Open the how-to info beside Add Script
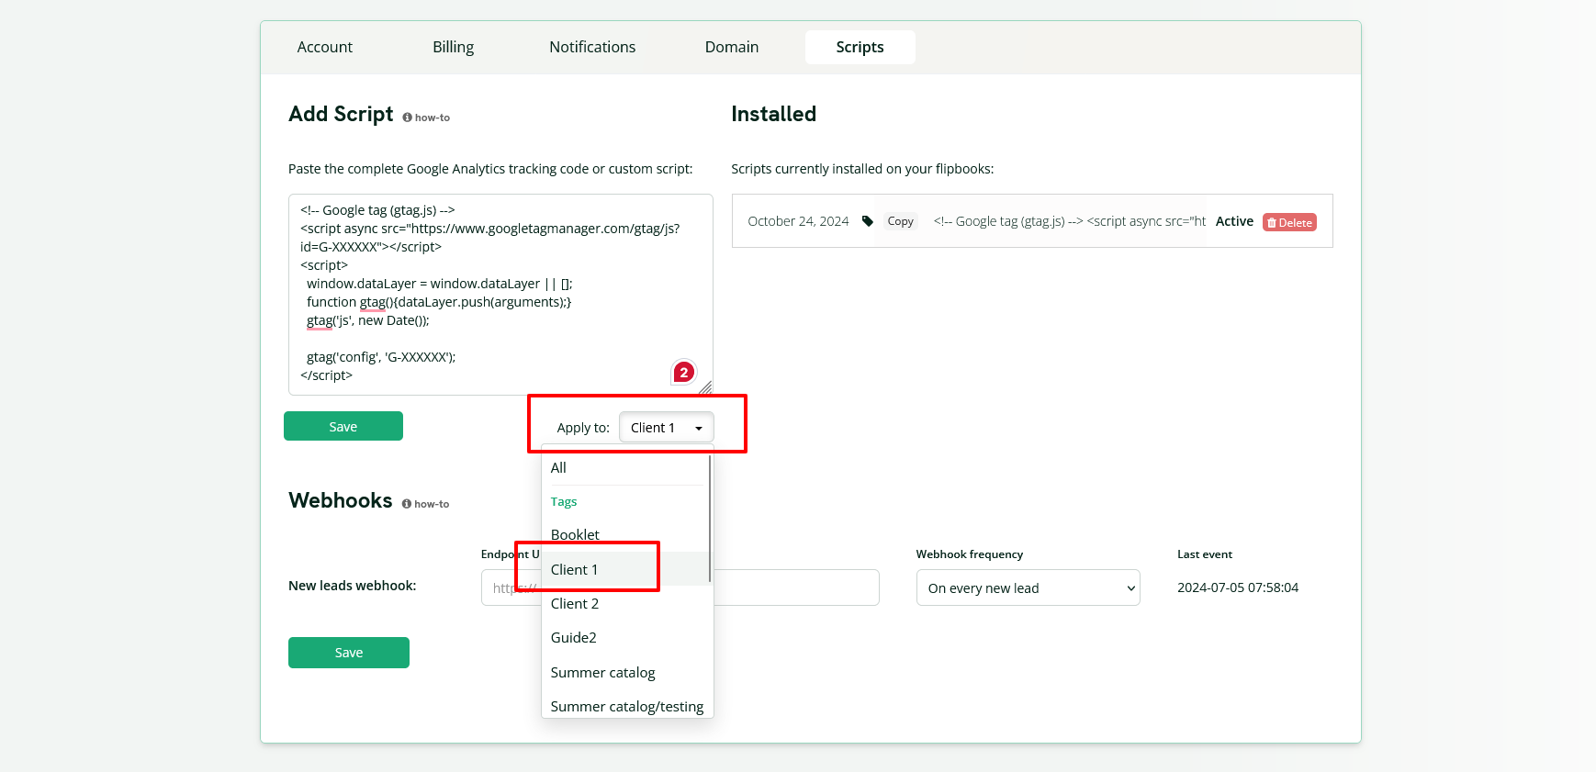Image resolution: width=1596 pixels, height=772 pixels. click(426, 117)
